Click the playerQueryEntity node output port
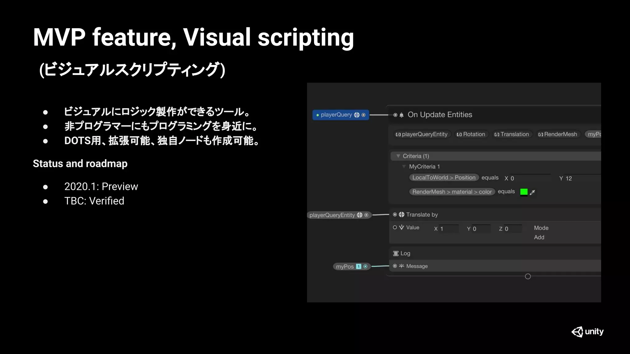The height and width of the screenshot is (354, 630). (366, 215)
